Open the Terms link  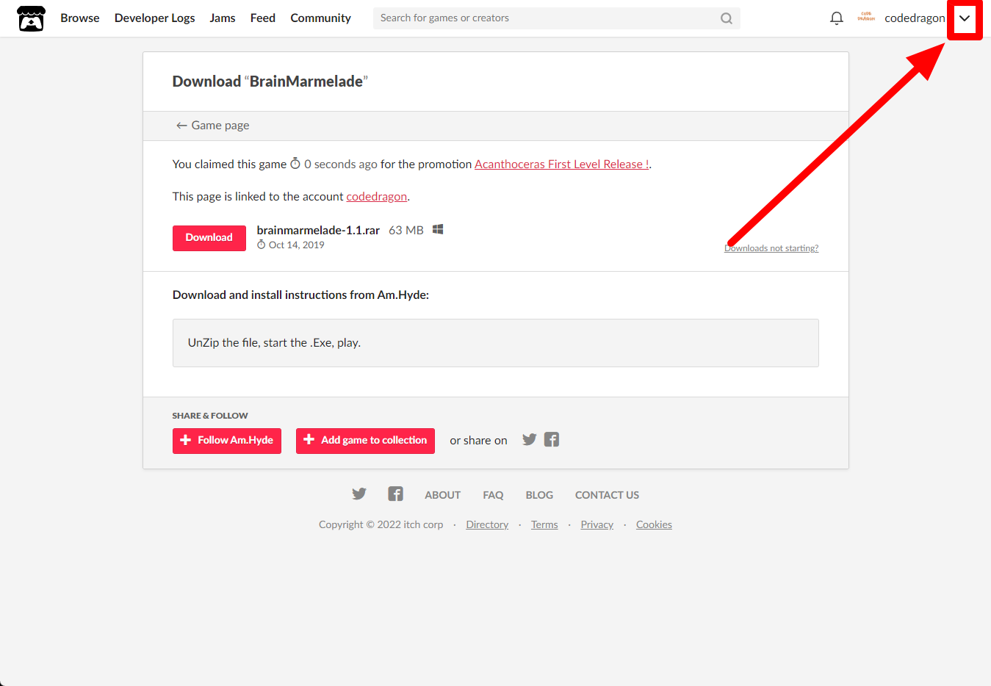(x=544, y=525)
